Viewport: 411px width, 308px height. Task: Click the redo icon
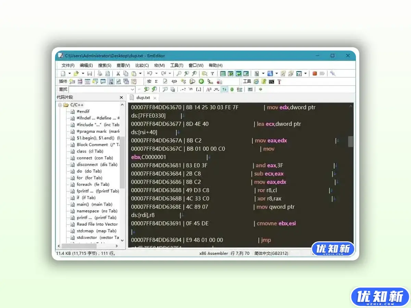point(163,73)
